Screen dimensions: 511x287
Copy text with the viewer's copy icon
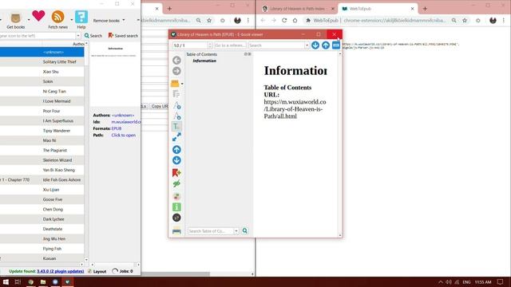176,94
